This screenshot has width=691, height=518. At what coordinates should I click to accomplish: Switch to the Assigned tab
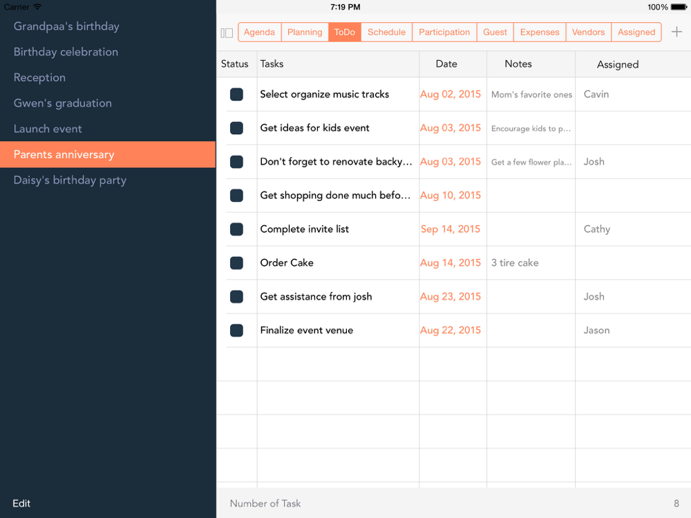636,32
